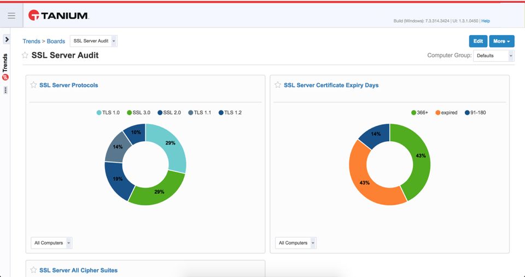525x277 pixels.
Task: Open SSL Server Certificate Expiry Days title
Action: pyautogui.click(x=331, y=85)
